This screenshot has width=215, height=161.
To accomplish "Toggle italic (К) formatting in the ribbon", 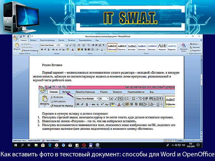I will coord(45,50).
